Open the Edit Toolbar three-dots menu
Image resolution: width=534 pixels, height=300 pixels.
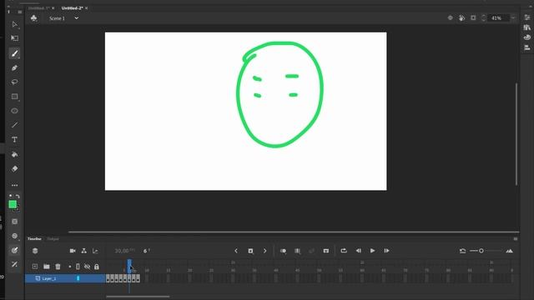(14, 185)
